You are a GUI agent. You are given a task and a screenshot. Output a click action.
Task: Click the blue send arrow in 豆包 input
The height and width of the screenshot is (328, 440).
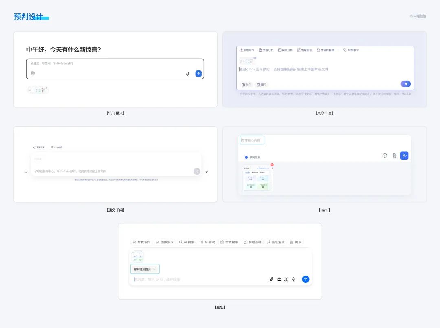306,279
